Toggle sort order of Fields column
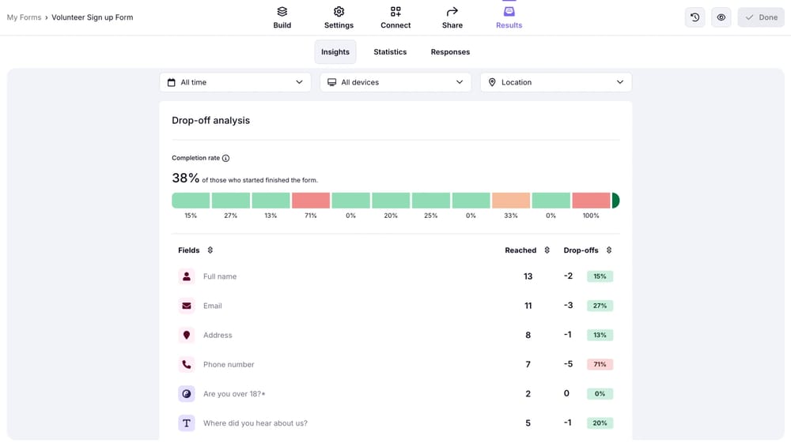The height and width of the screenshot is (447, 791). tap(210, 250)
